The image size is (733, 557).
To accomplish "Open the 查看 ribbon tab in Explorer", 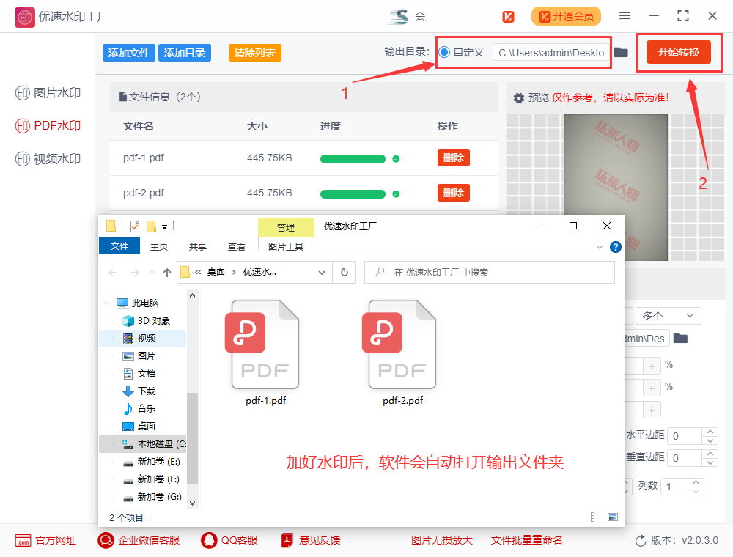I will [x=237, y=246].
